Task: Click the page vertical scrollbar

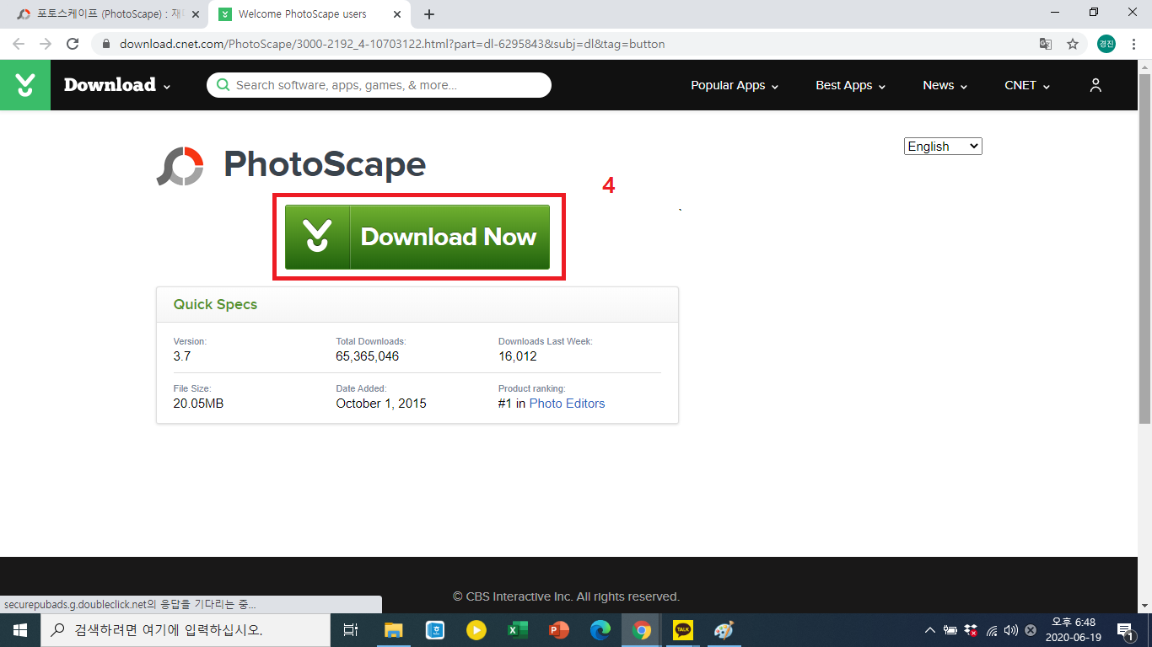Action: click(1144, 249)
